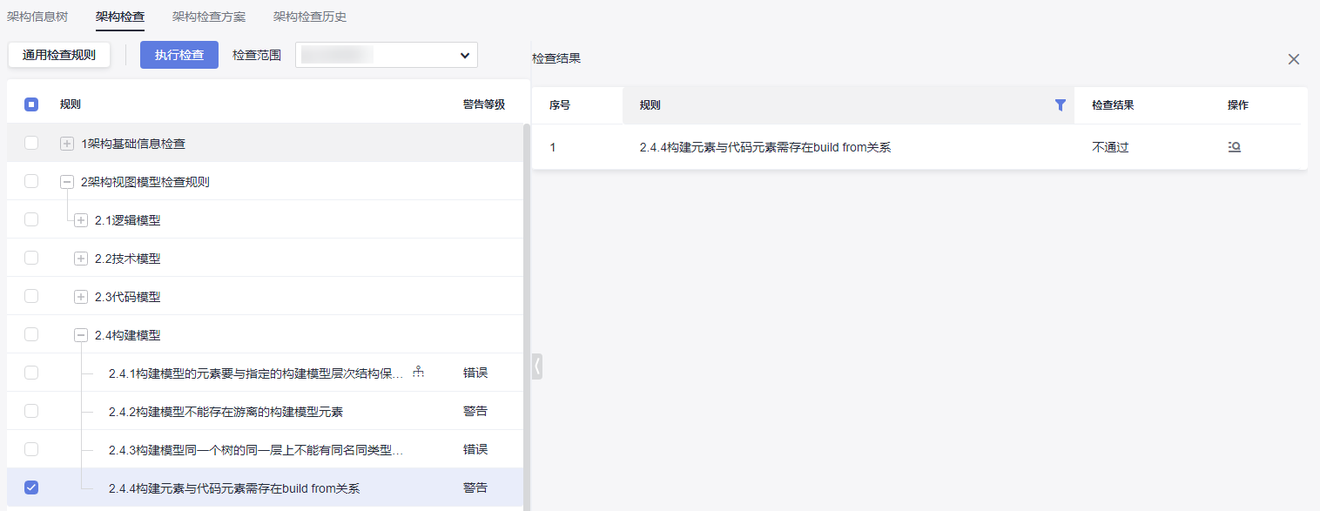Click the 不通过 result cell
Screen dimensions: 1320x511
pos(1110,147)
